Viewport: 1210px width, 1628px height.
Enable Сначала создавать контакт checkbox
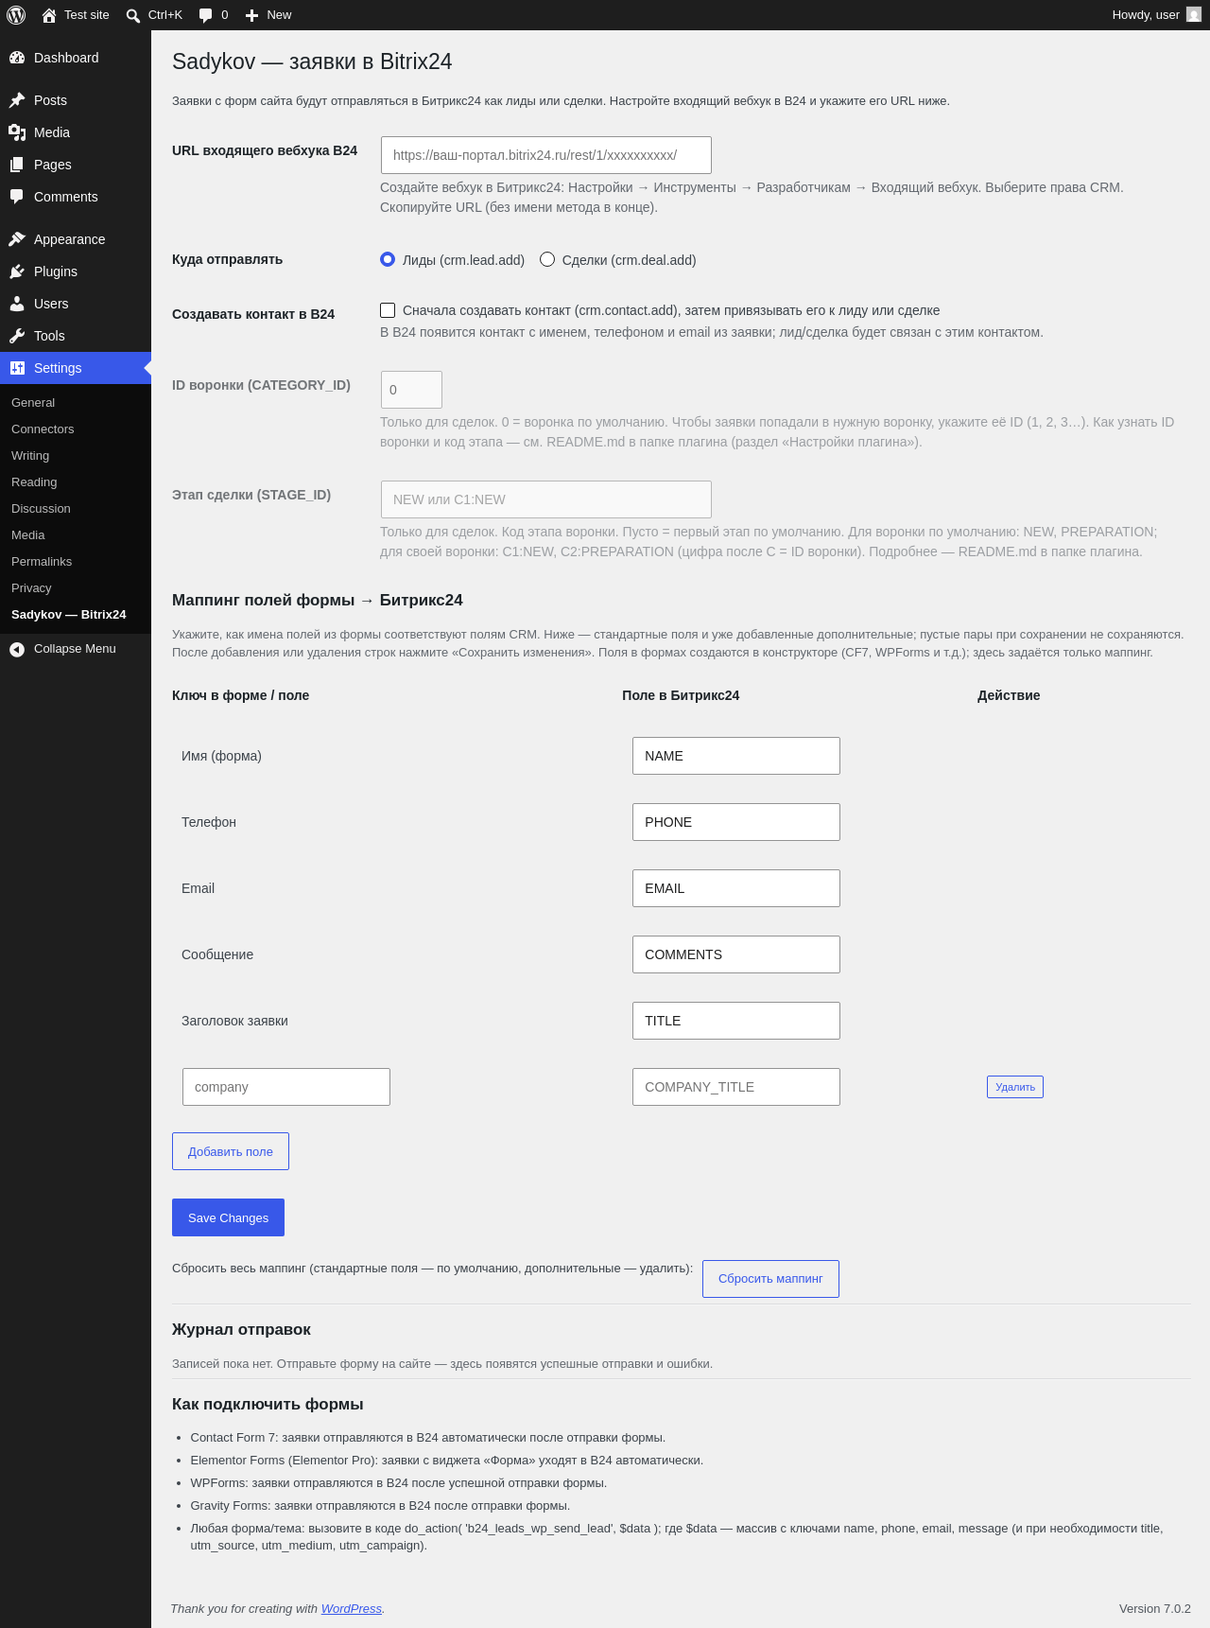388,310
